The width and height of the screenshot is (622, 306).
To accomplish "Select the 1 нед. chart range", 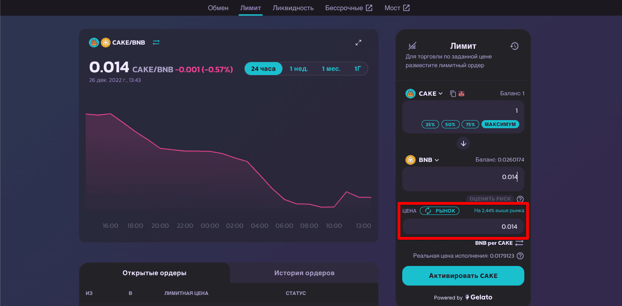I will coord(299,69).
